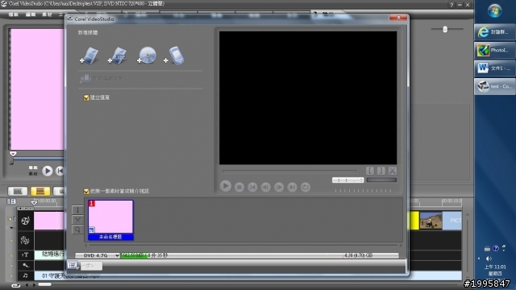The image size is (516, 290).
Task: Set the mark-in bracket in preview
Action: pyautogui.click(x=370, y=171)
